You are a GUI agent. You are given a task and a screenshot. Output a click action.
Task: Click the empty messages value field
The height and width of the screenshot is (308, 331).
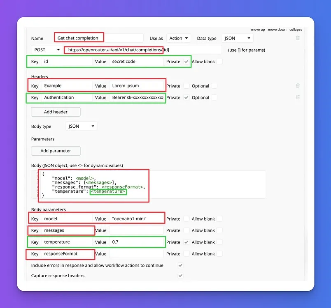click(x=136, y=230)
